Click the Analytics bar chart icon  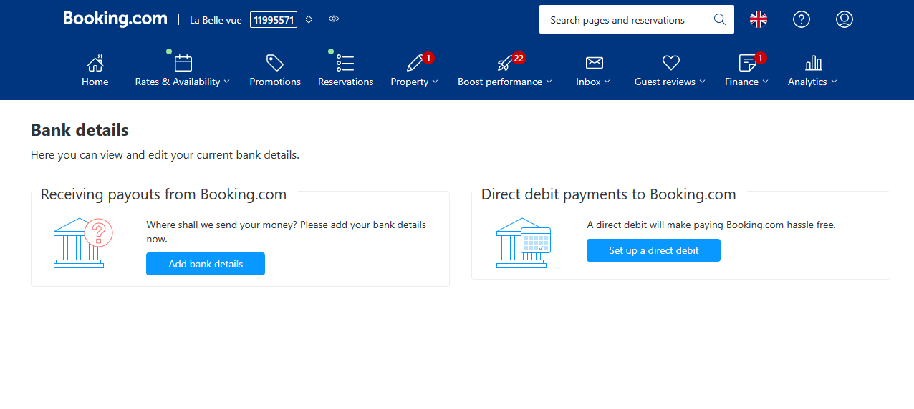(x=813, y=63)
